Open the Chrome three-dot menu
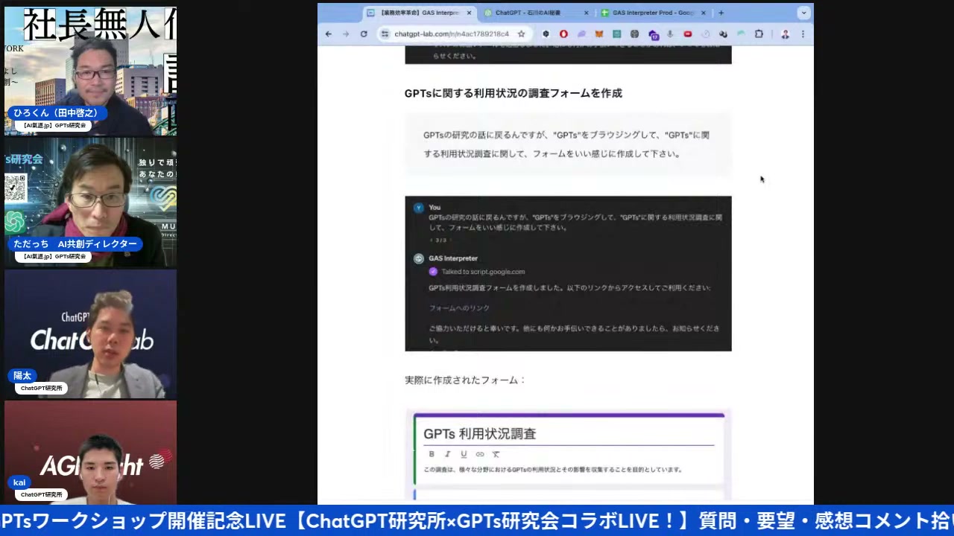Image resolution: width=954 pixels, height=536 pixels. pyautogui.click(x=803, y=34)
